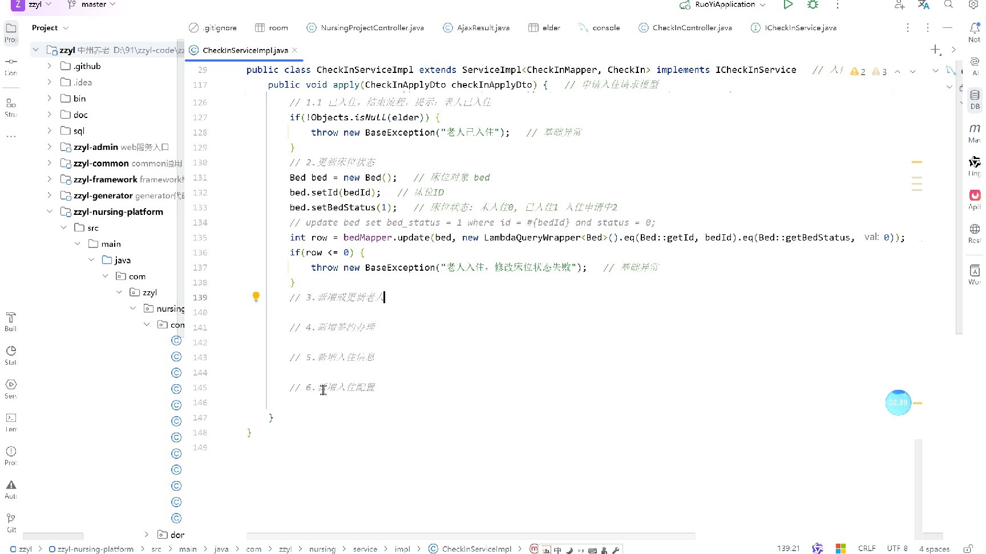
Task: Click the 139:21 cursor position indicator
Action: 788,548
